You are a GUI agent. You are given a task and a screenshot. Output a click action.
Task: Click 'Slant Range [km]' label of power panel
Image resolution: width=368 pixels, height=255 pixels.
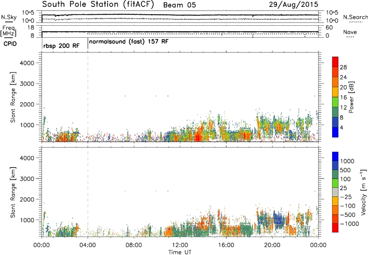13,98
